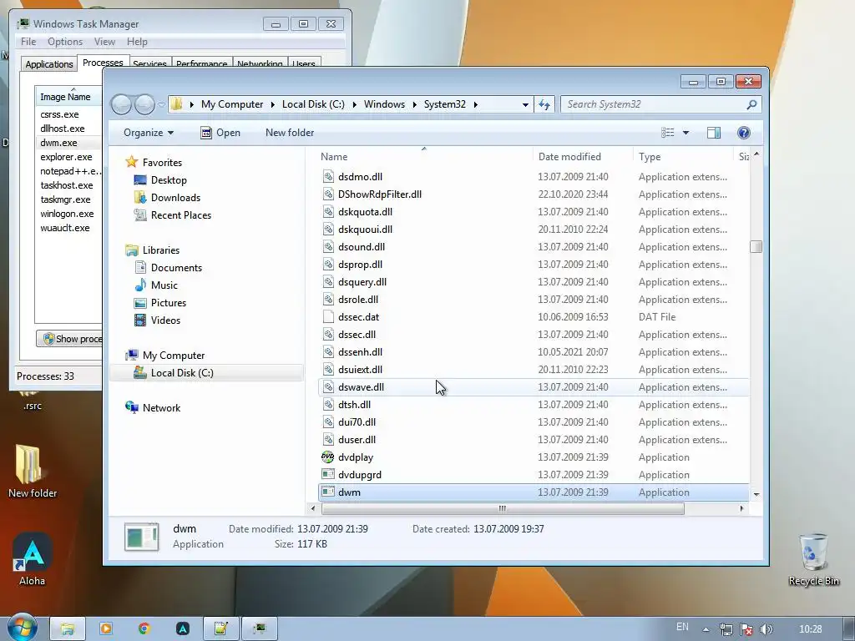855x641 pixels.
Task: Open the Help menu in Task Manager
Action: click(137, 42)
